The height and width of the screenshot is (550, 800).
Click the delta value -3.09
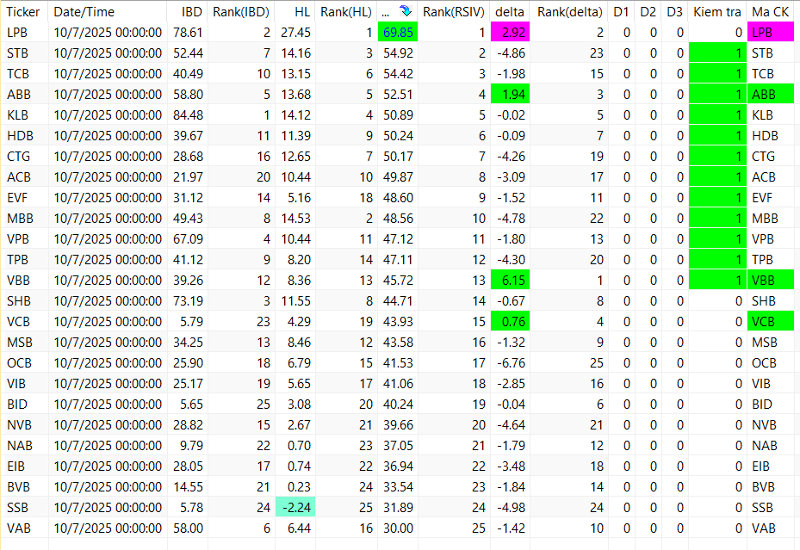tap(512, 176)
